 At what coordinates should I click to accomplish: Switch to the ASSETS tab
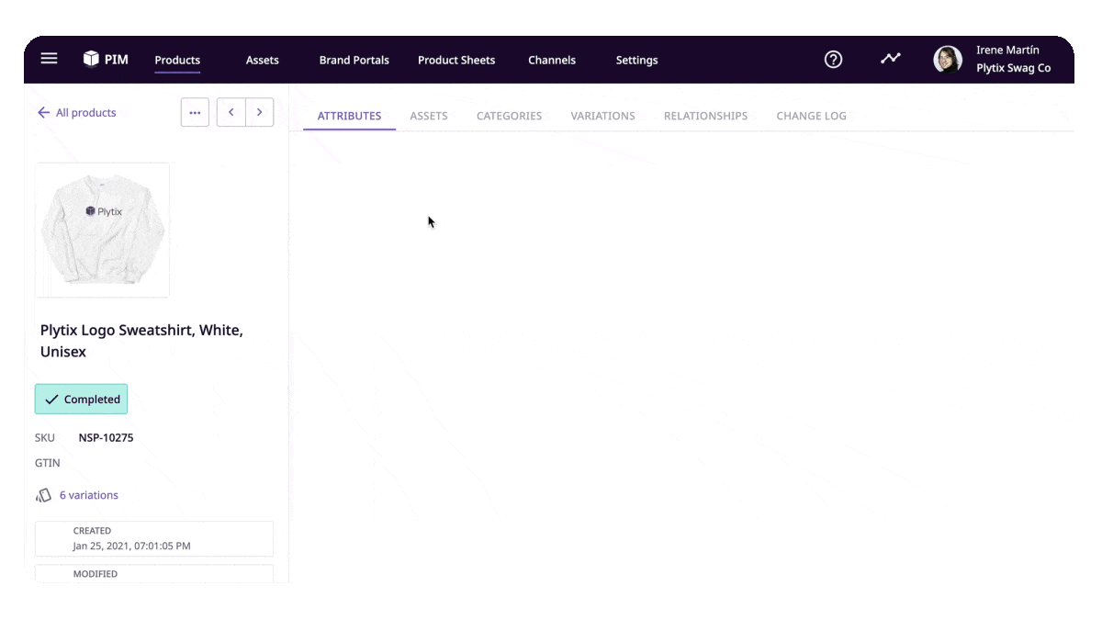point(429,116)
